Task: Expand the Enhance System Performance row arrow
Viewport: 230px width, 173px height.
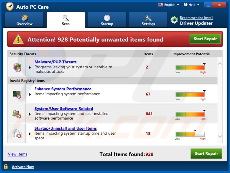Action: point(30,94)
